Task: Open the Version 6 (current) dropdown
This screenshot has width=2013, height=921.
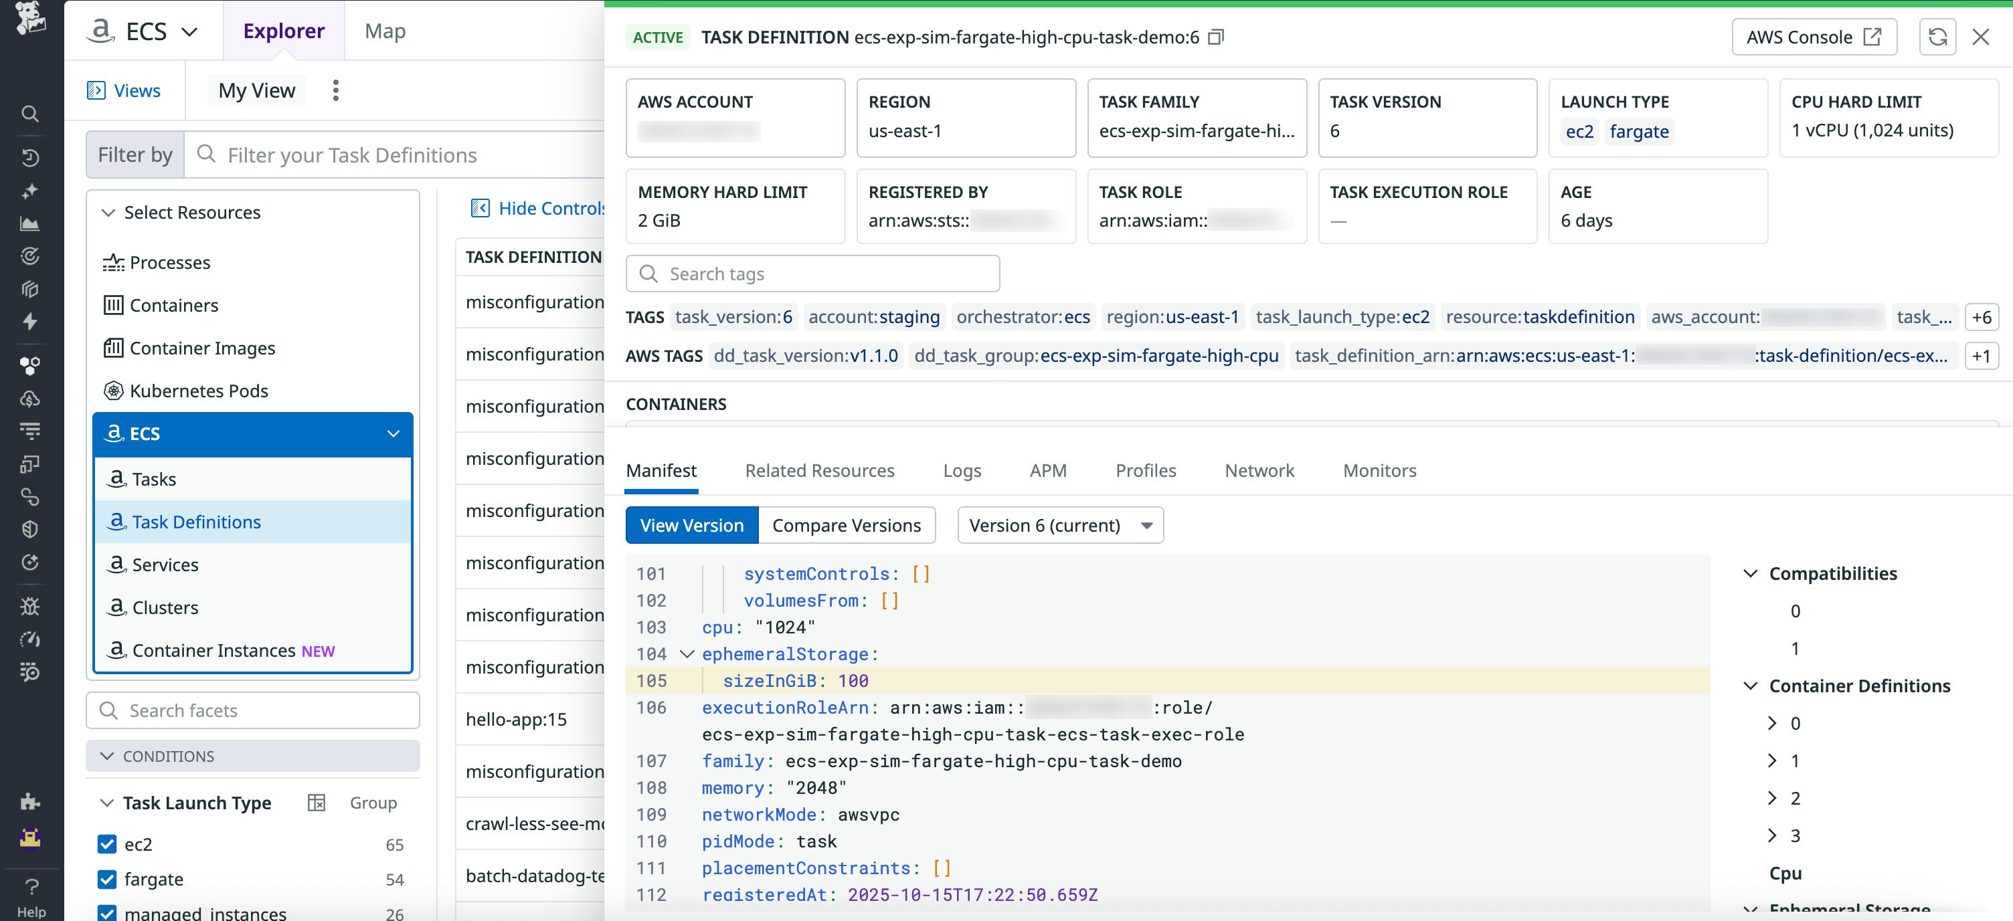Action: pos(1059,525)
